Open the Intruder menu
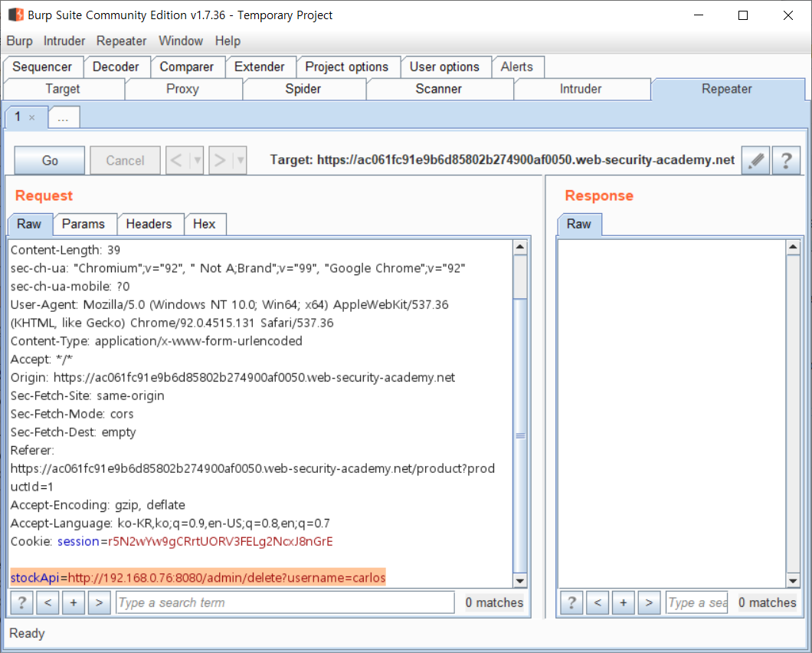This screenshot has height=653, width=812. 64,41
